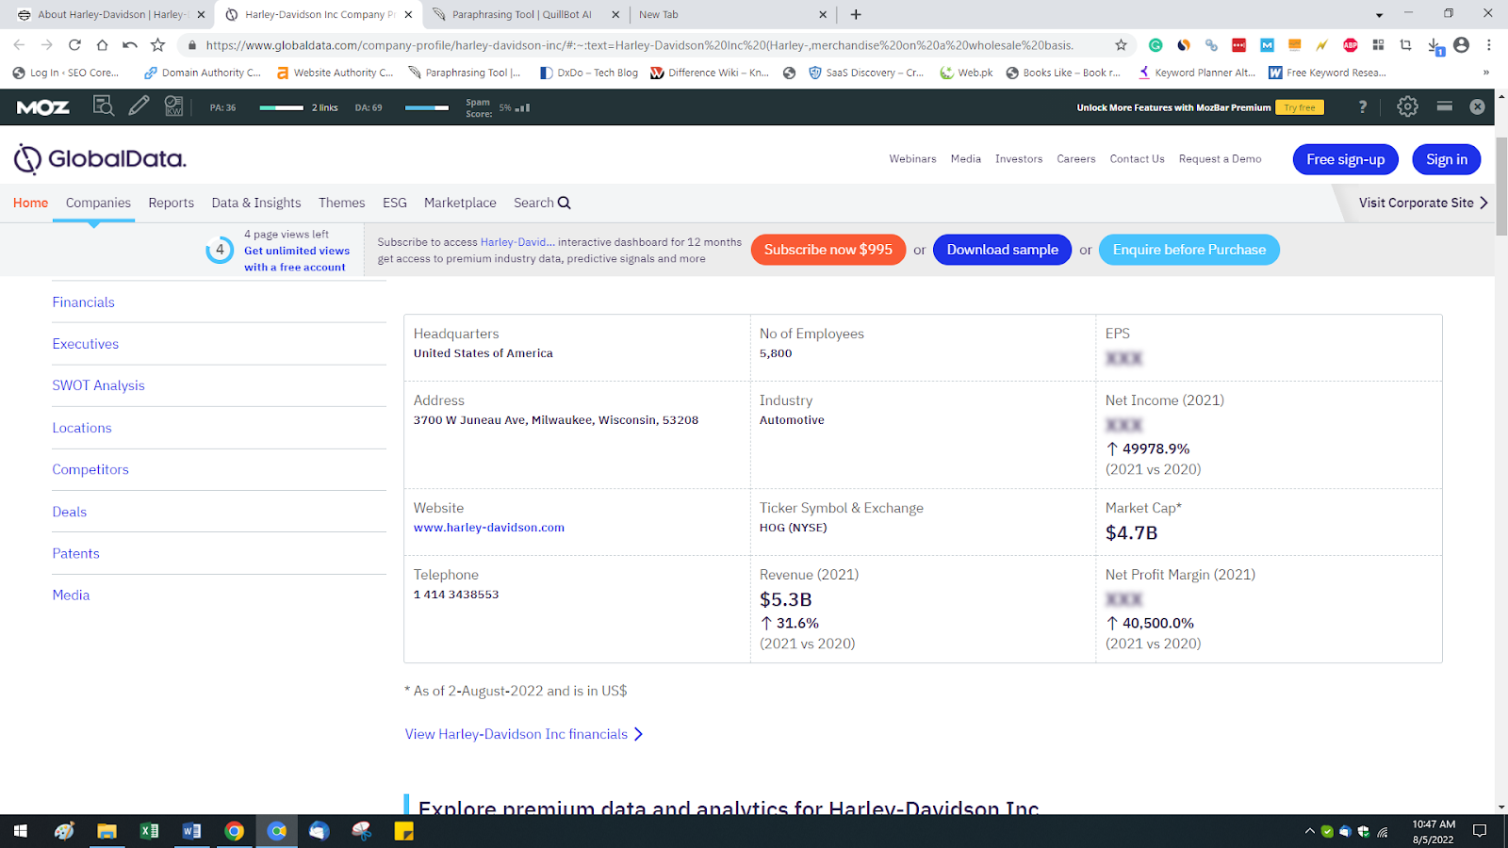
Task: Open the MozBar keyword explorer KW icon
Action: 173,106
